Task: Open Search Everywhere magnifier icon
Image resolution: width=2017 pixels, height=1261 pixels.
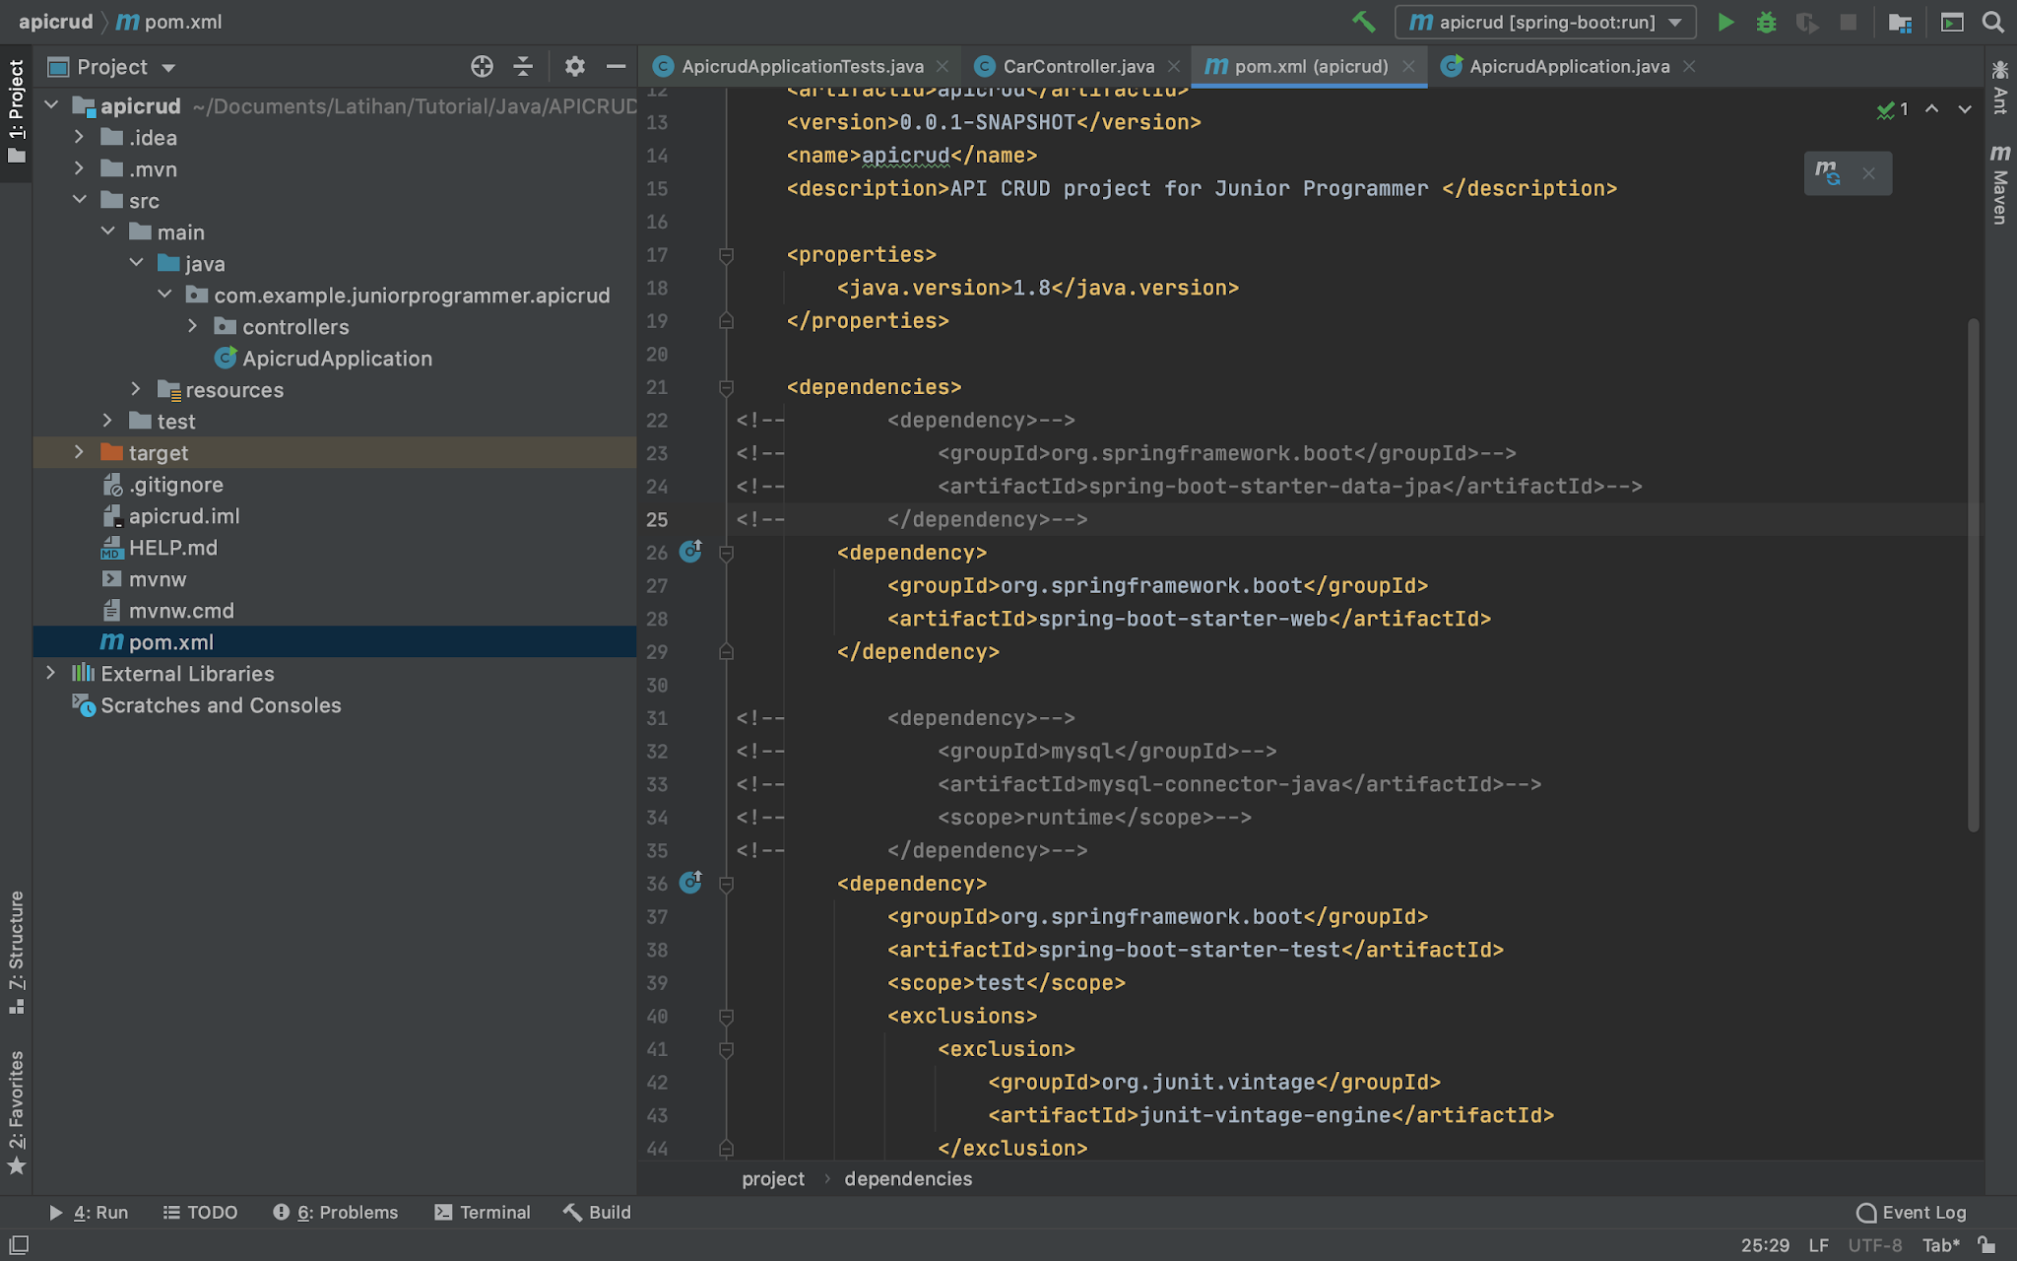Action: pos(1992,22)
